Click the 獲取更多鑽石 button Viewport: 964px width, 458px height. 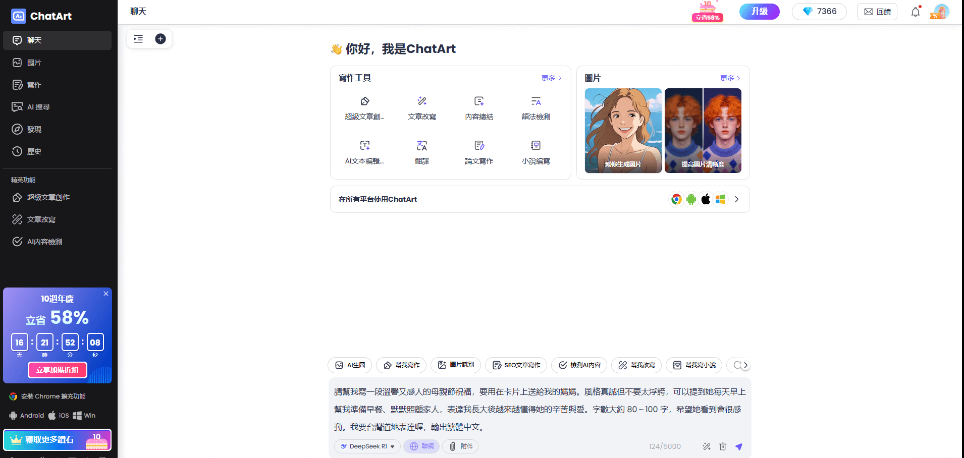coord(58,440)
